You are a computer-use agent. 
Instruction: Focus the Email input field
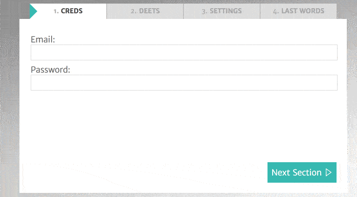coord(184,52)
